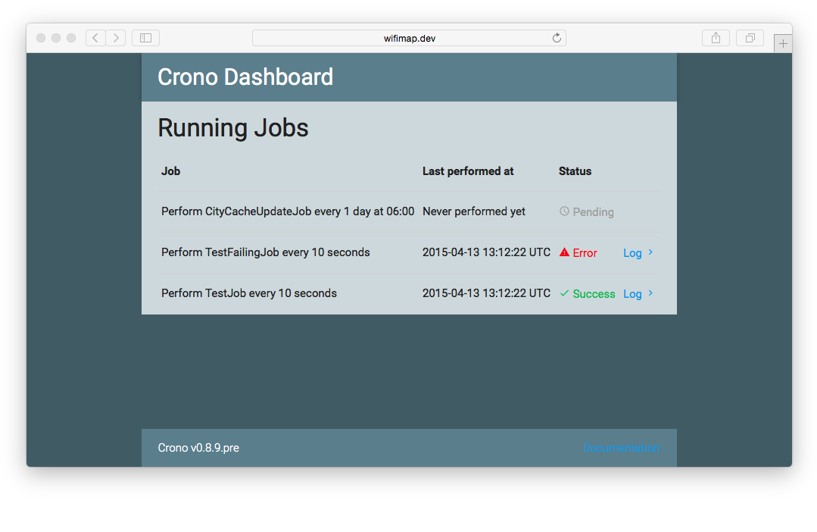Click the Safari forward navigation arrow
Viewport: 817px width, 532px height.
[116, 38]
